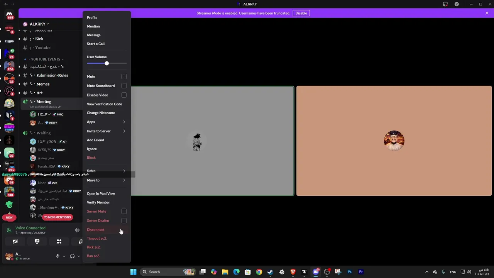
Task: Open server icon with 206 badge
Action: [9, 66]
